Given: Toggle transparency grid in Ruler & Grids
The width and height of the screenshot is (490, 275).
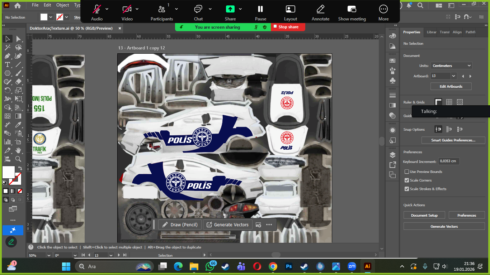Looking at the screenshot, I should [460, 102].
